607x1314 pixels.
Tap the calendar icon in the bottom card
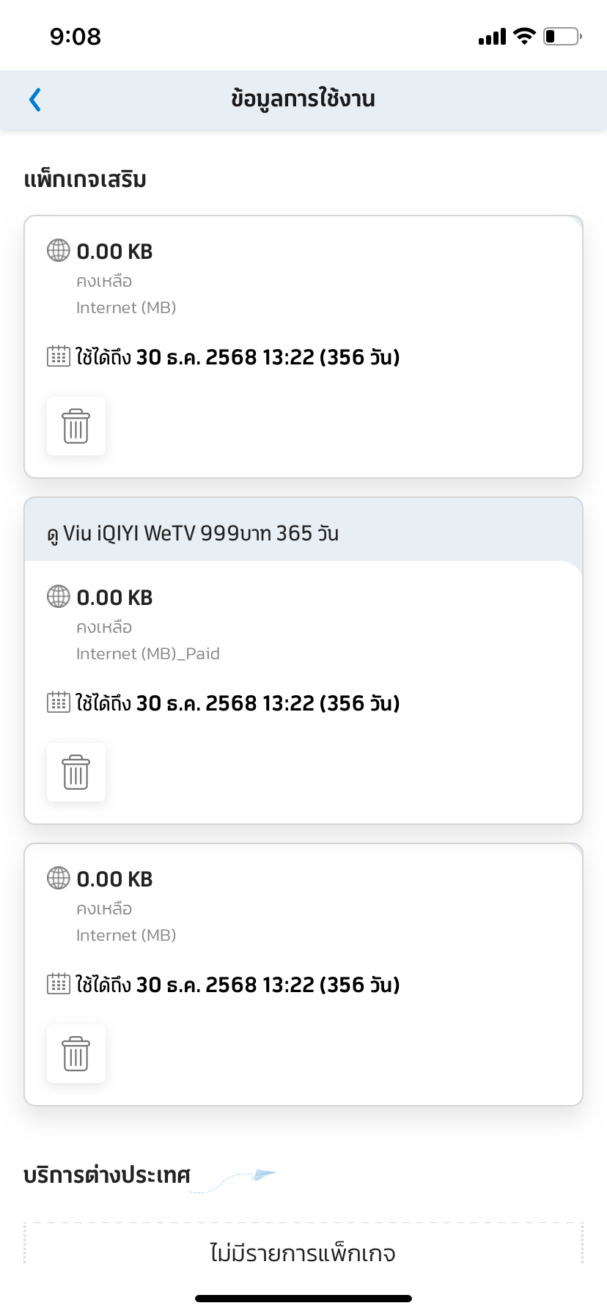pos(59,984)
